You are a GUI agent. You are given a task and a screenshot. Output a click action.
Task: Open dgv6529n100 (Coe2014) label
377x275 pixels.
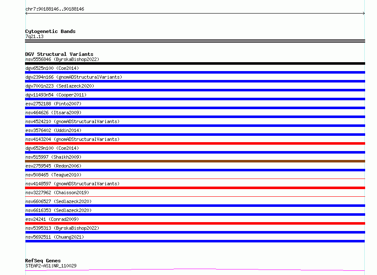pos(52,148)
